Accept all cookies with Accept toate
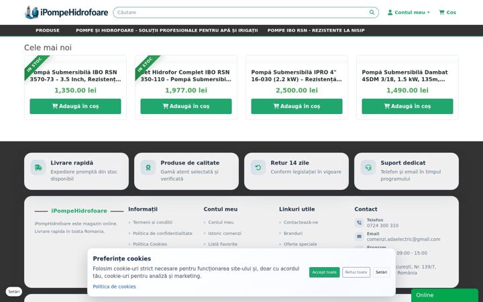This screenshot has height=302, width=483. (325, 272)
